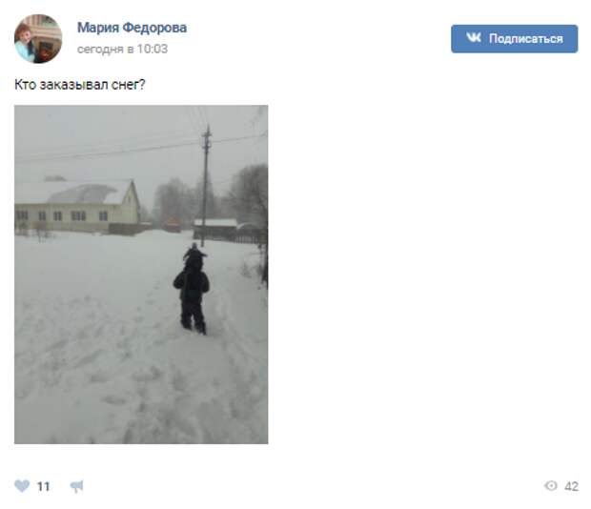This screenshot has width=591, height=509.
Task: Click the VK logo on subscribe button
Action: (474, 38)
